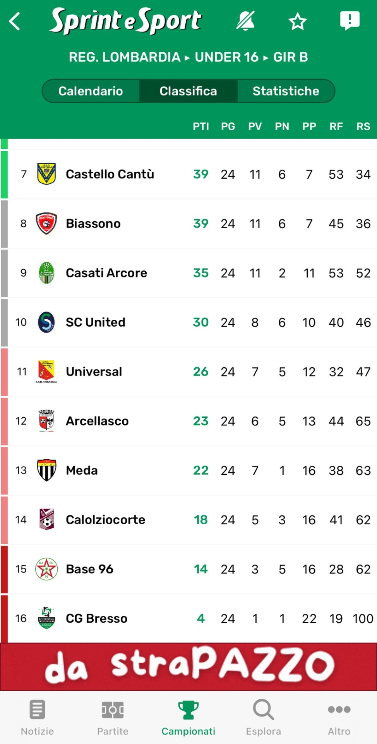Open SC United team page
Screen dimensions: 377x744
click(x=95, y=322)
